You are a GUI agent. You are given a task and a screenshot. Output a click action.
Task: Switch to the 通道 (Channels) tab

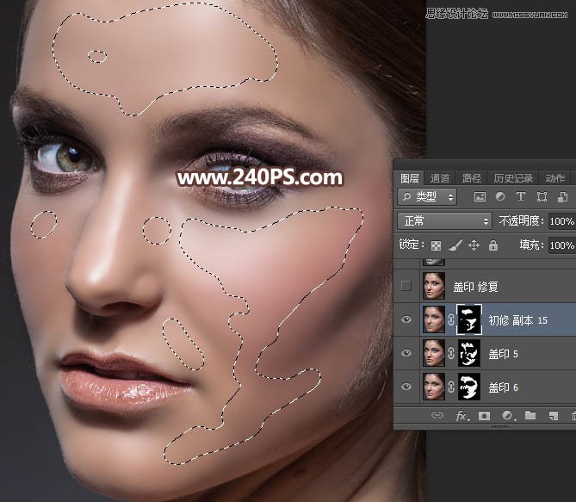[440, 178]
